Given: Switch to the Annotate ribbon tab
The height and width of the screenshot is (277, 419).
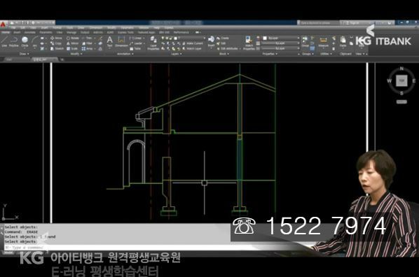Looking at the screenshot, I should [x=30, y=32].
